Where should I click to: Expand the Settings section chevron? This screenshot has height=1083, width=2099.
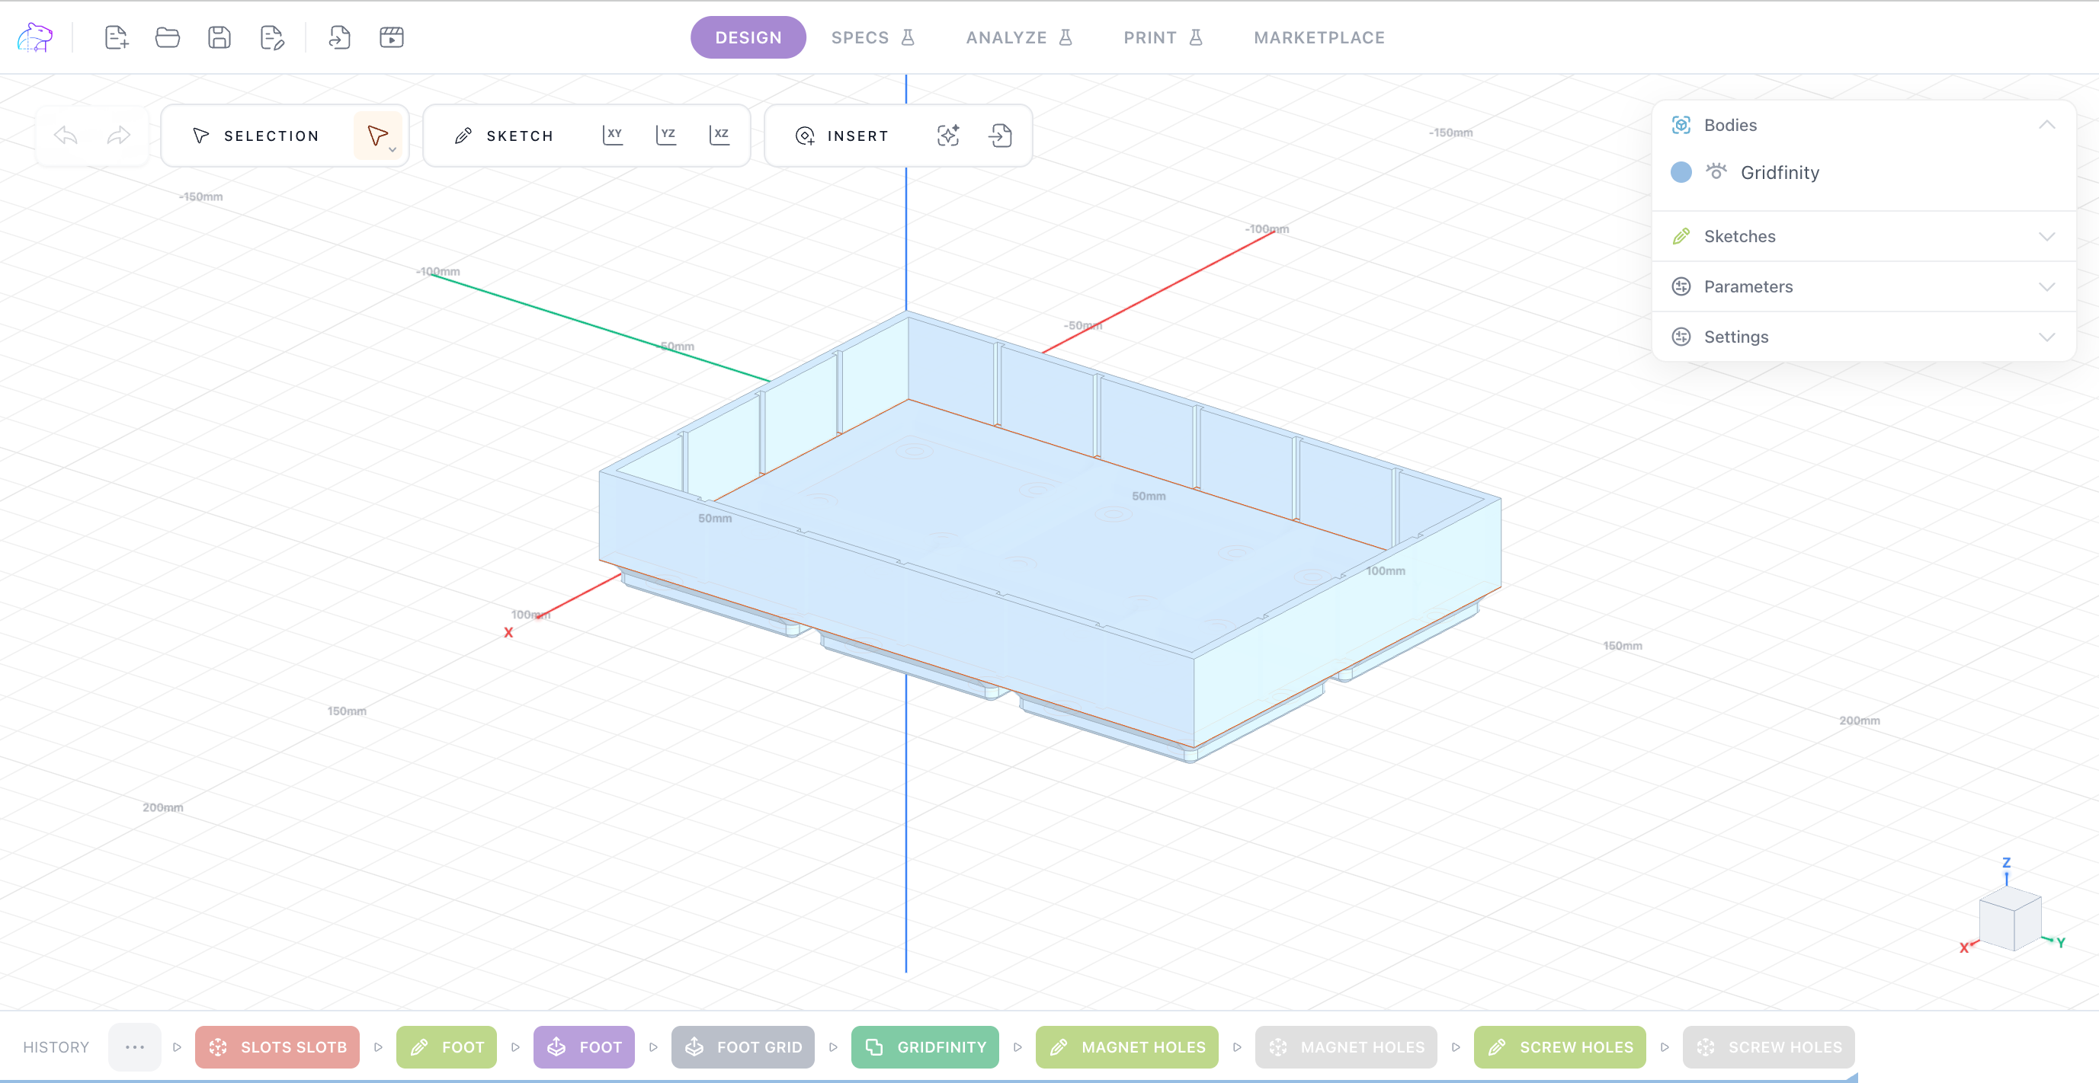point(2047,337)
